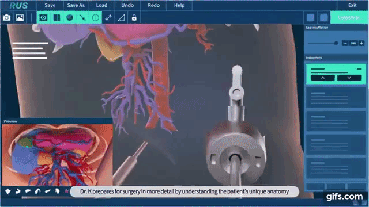Select the fifth instrument card
Viewport: 369px width, 207px height.
pos(336,168)
